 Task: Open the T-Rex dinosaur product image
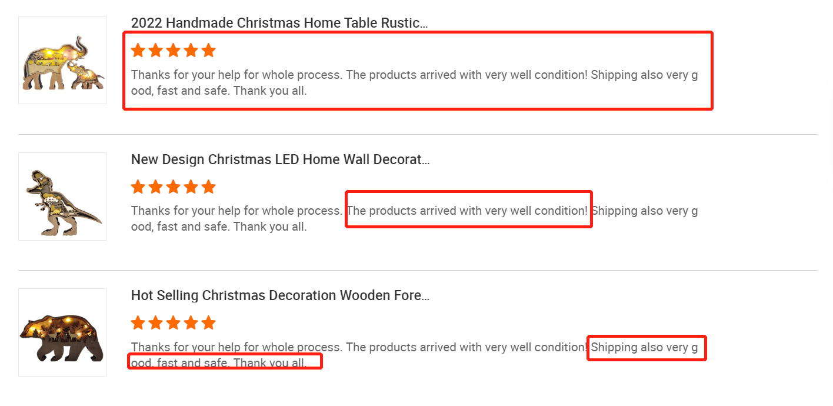tap(62, 197)
